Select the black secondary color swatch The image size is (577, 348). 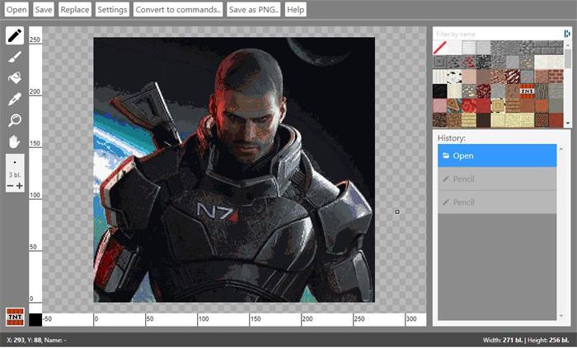coord(35,319)
